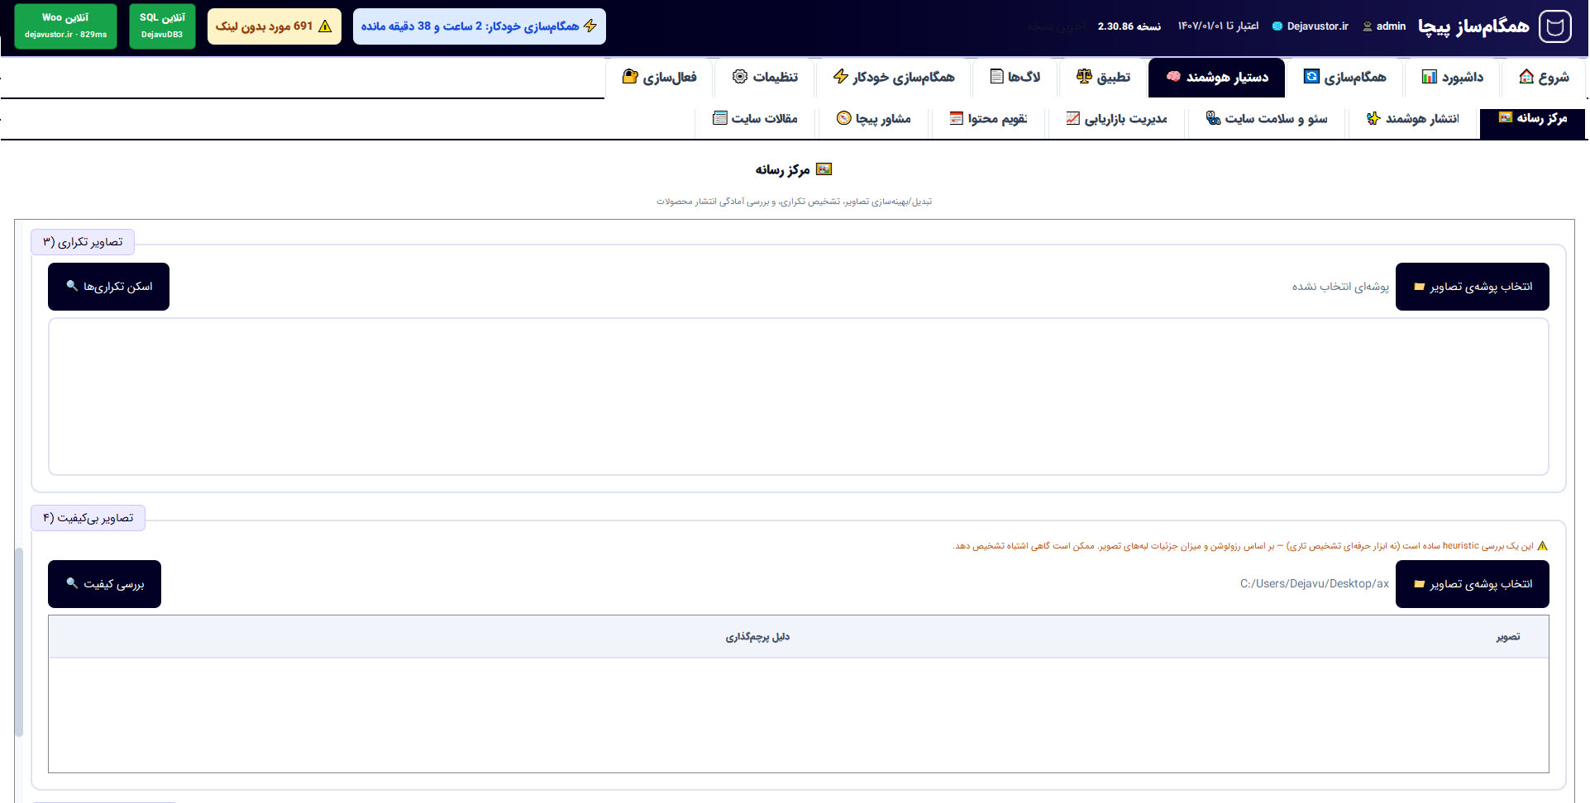Click the lock icon on فعال‌سازی tab
The image size is (1590, 803).
pos(630,77)
